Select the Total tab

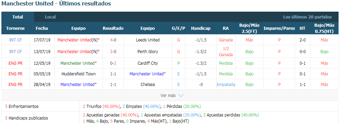pyautogui.click(x=18, y=17)
